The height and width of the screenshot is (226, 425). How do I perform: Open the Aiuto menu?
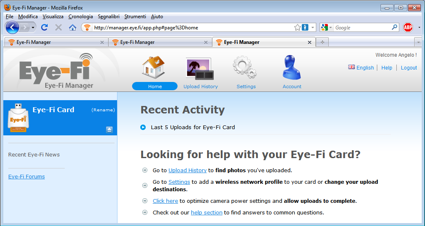coord(157,17)
